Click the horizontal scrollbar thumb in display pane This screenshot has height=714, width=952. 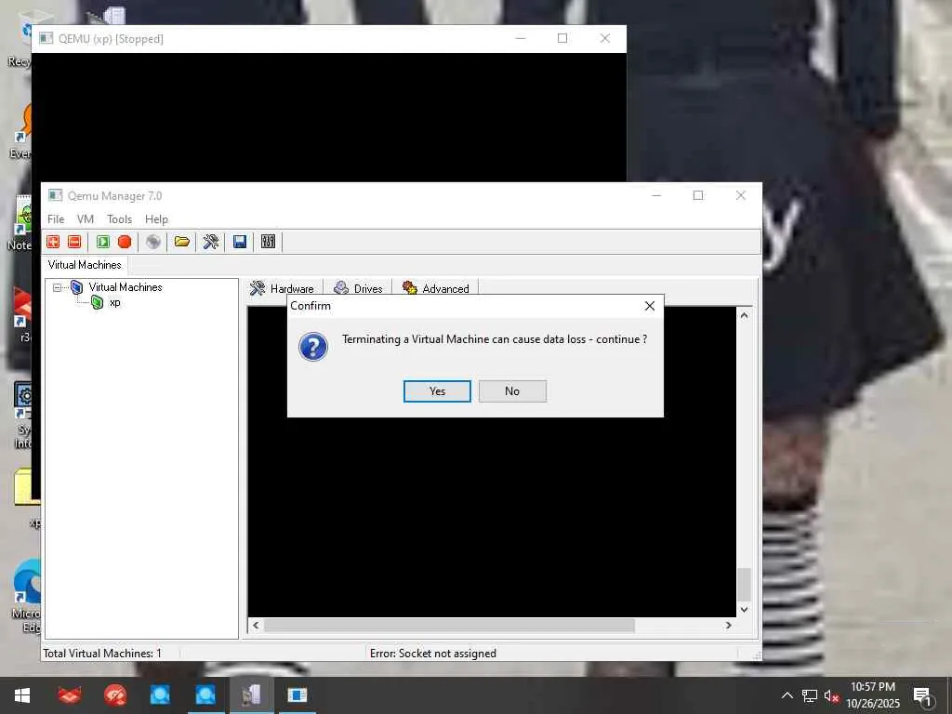point(449,626)
